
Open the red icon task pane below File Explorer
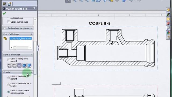pyautogui.click(x=168, y=23)
